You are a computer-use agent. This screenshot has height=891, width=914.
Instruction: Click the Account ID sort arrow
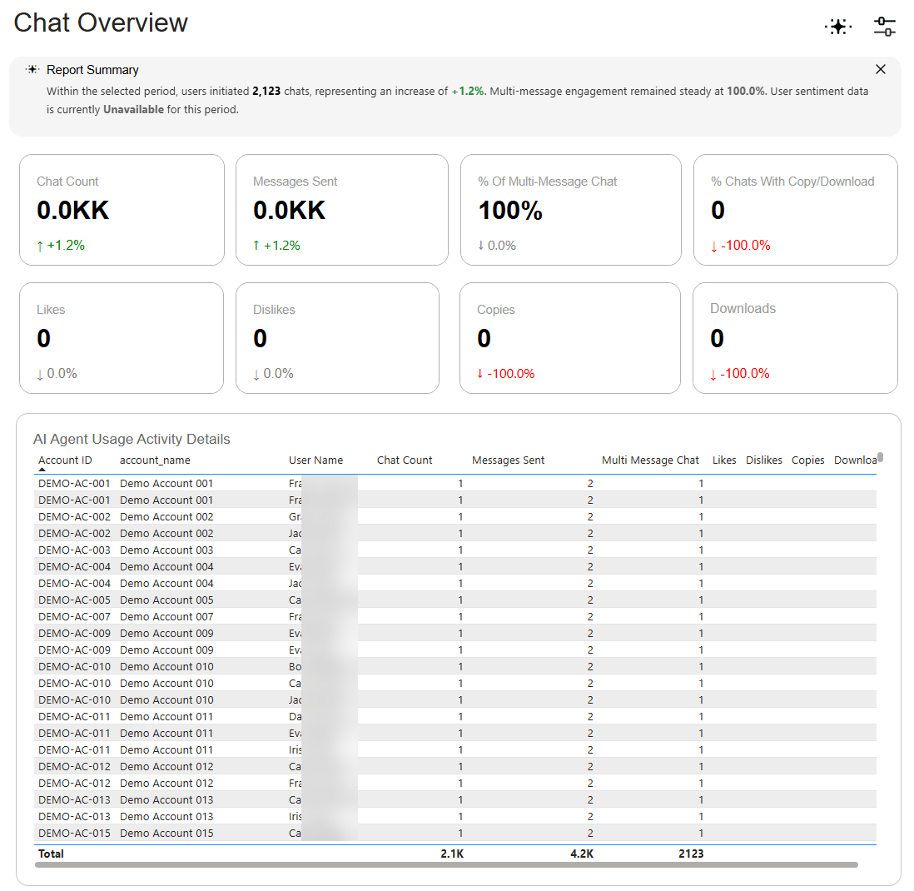[42, 470]
